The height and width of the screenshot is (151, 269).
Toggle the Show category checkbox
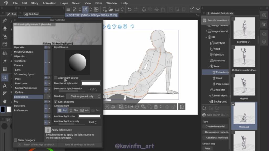coord(15,140)
